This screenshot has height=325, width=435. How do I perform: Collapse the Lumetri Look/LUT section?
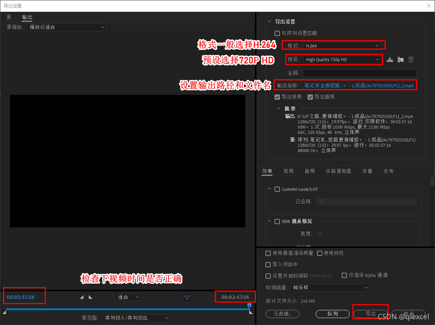[269, 189]
